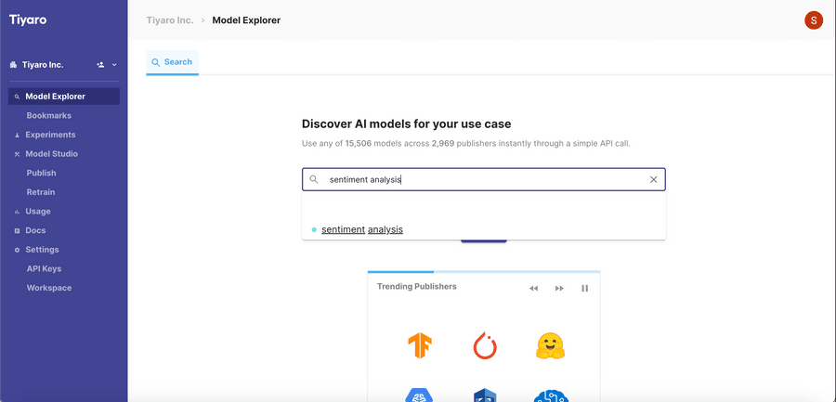The image size is (836, 402).
Task: Open the TensorFlow publisher logo
Action: (420, 345)
